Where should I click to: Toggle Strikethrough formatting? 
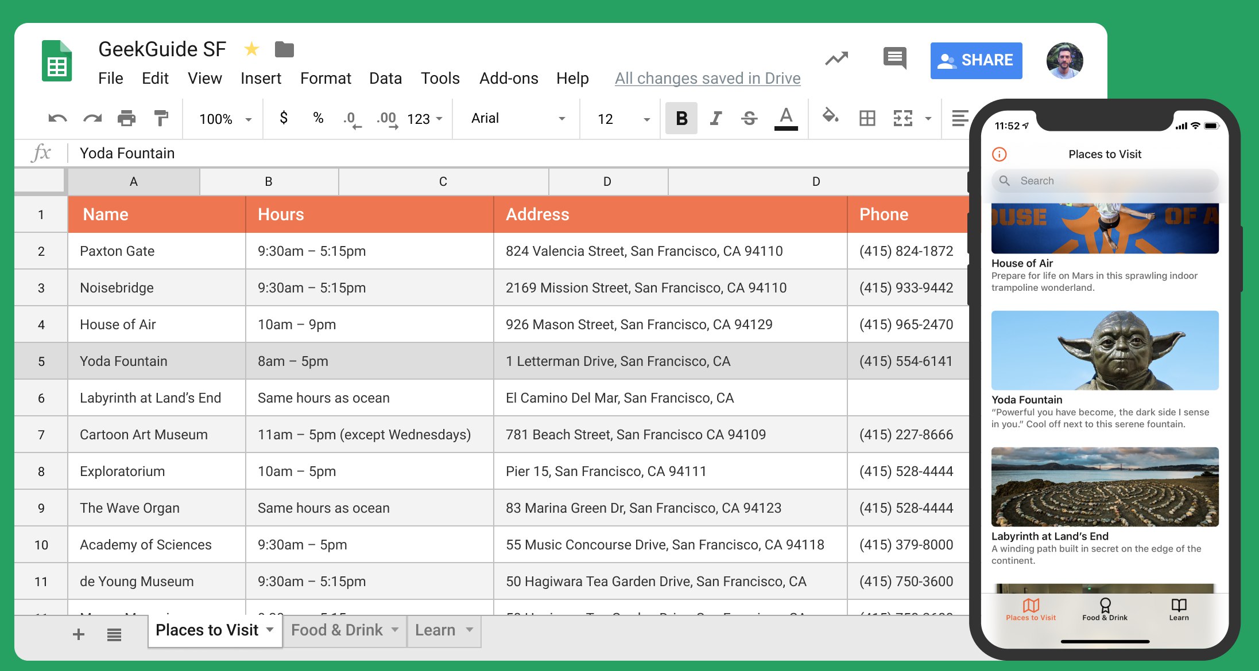[749, 118]
